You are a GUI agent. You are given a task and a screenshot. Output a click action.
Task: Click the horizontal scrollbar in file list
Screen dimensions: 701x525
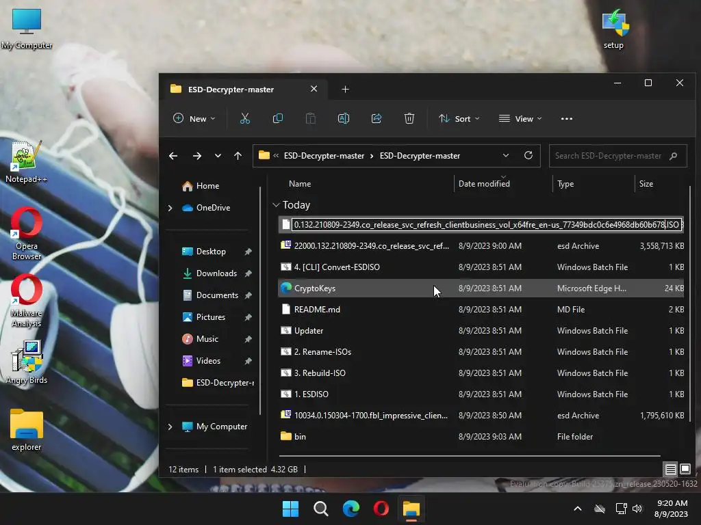(x=470, y=456)
